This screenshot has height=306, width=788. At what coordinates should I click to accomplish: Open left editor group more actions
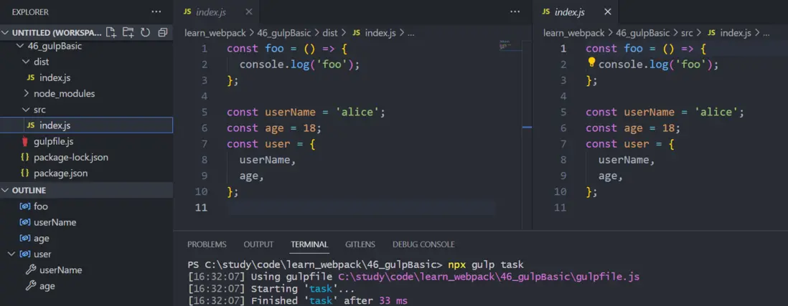(515, 11)
